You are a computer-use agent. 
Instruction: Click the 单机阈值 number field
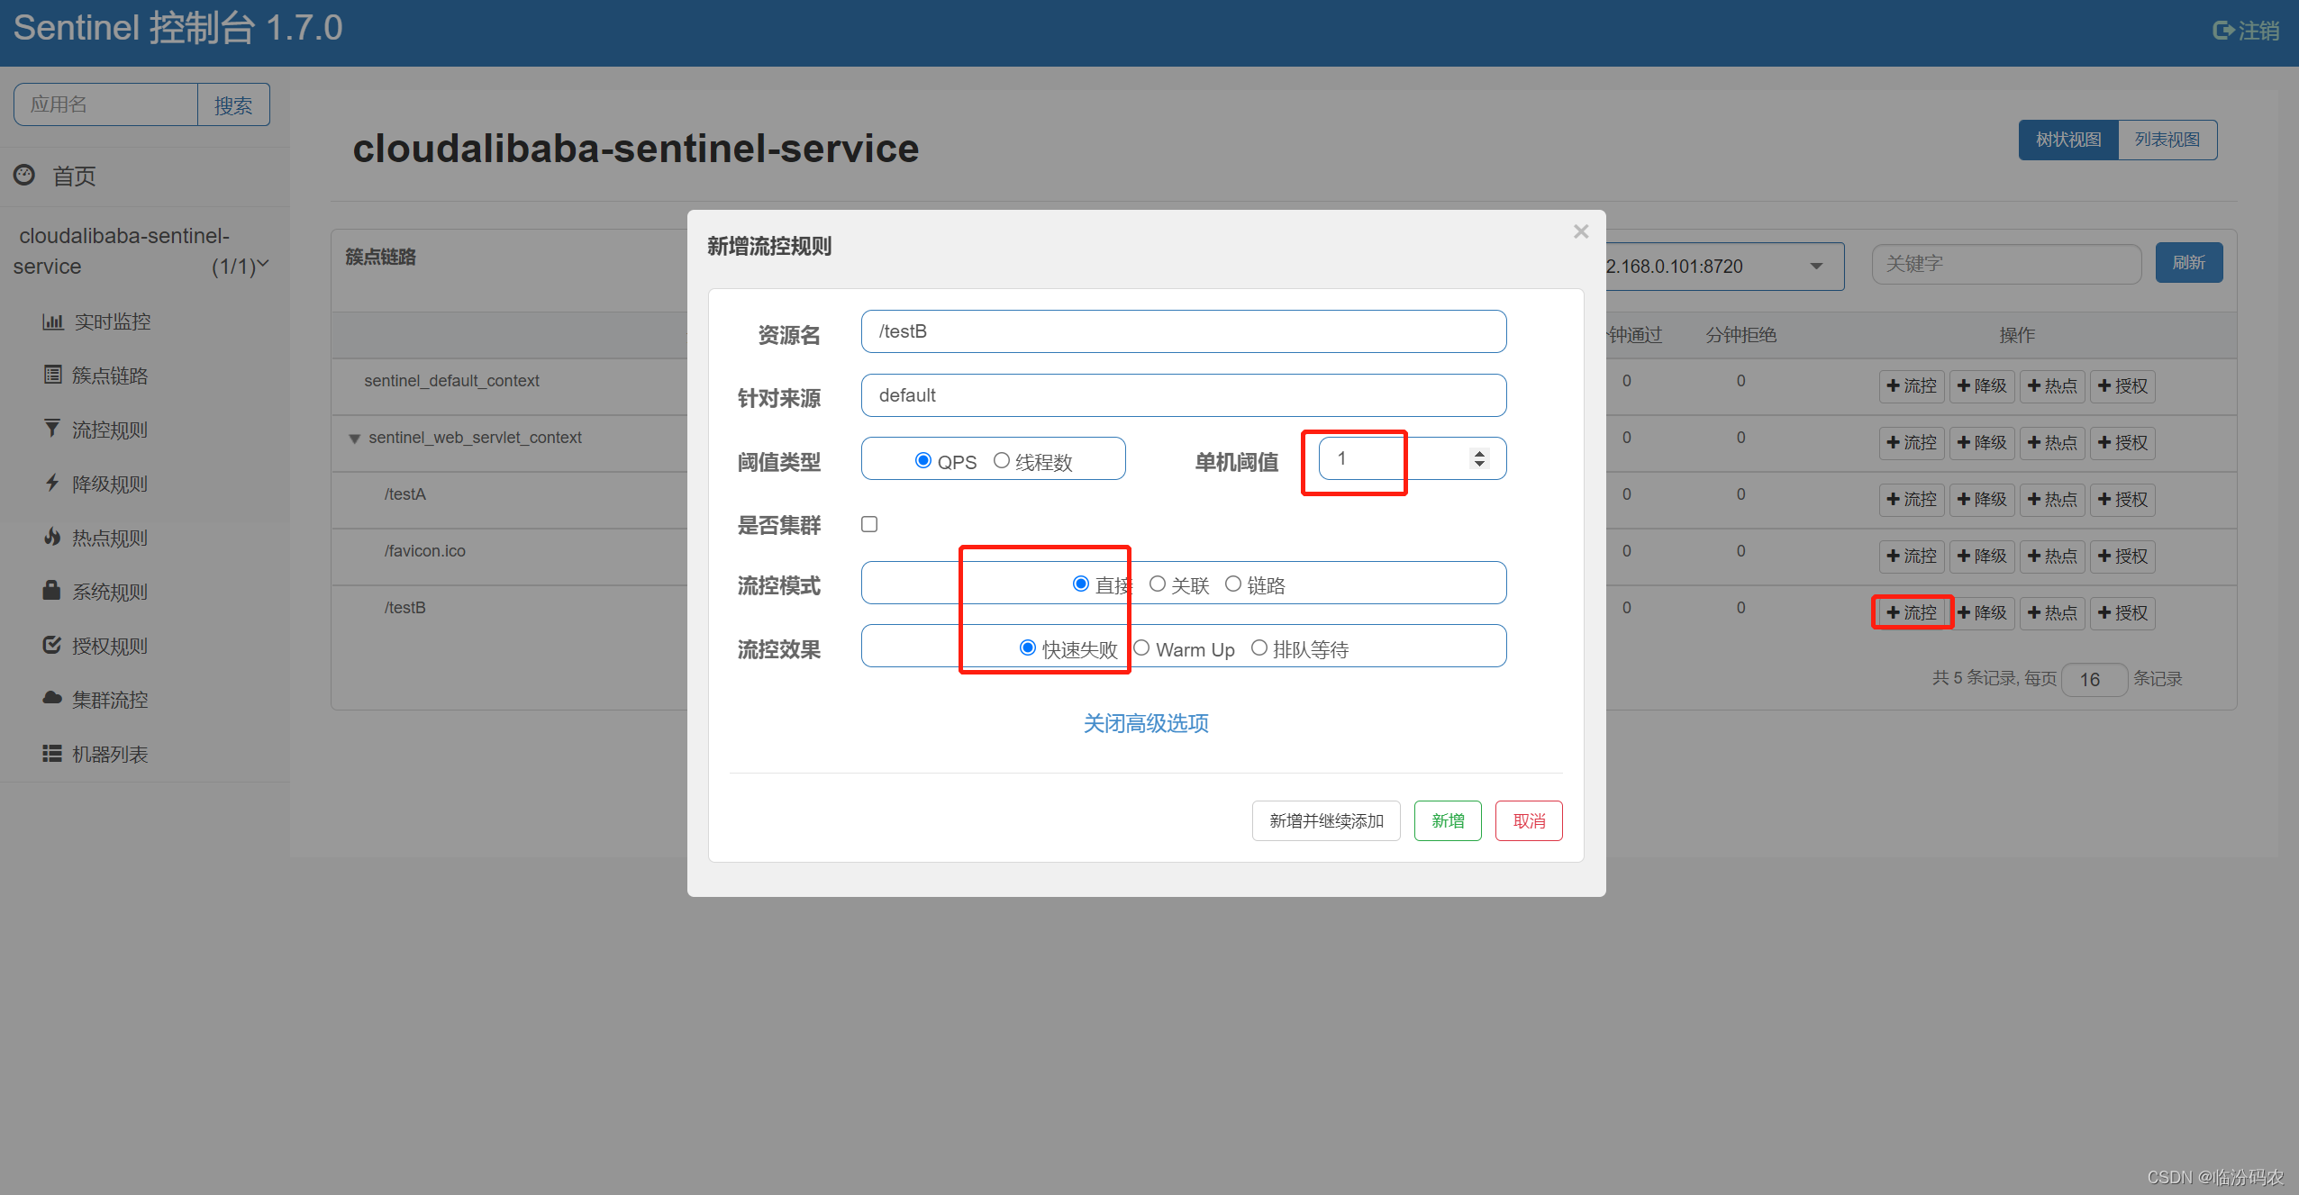pyautogui.click(x=1413, y=458)
